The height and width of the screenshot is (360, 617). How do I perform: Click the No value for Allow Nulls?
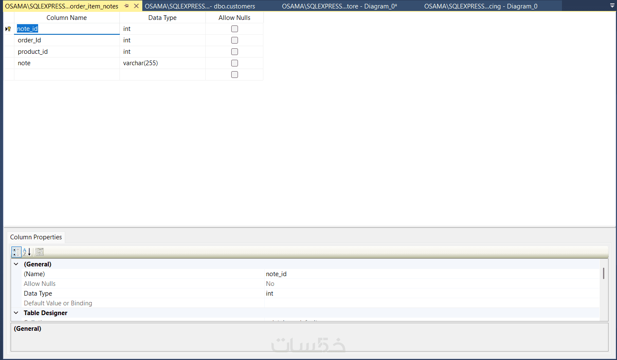coord(270,284)
